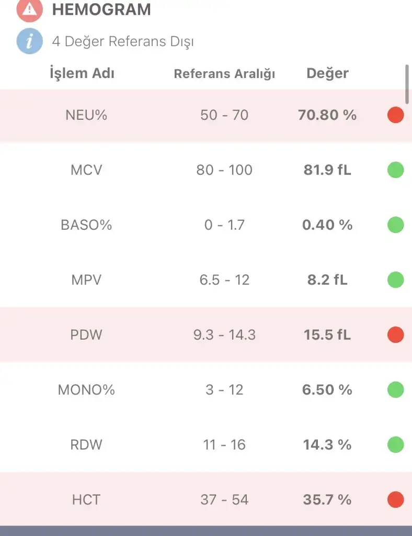Click green status dot for RDW
412x536 pixels.
click(x=395, y=445)
